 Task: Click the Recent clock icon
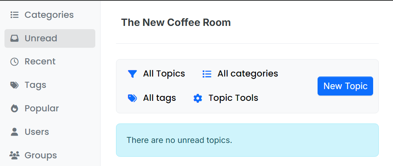click(15, 62)
